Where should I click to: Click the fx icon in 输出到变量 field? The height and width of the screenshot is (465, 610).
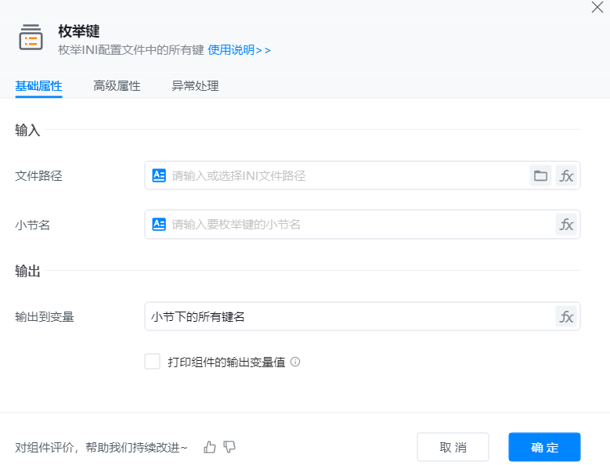(566, 316)
